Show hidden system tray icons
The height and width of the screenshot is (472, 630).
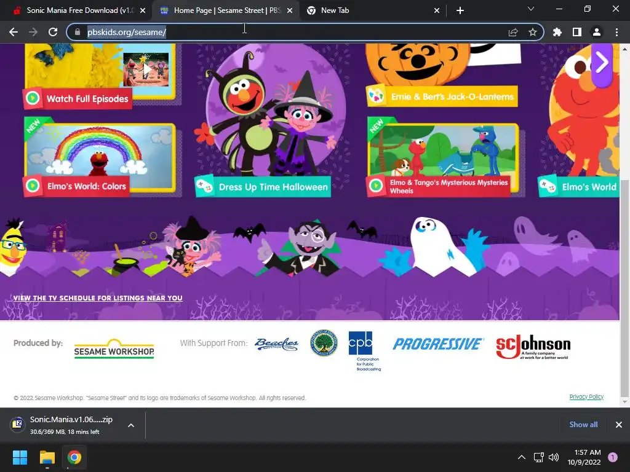tap(522, 457)
